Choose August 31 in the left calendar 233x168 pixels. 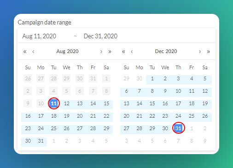pyautogui.click(x=41, y=141)
